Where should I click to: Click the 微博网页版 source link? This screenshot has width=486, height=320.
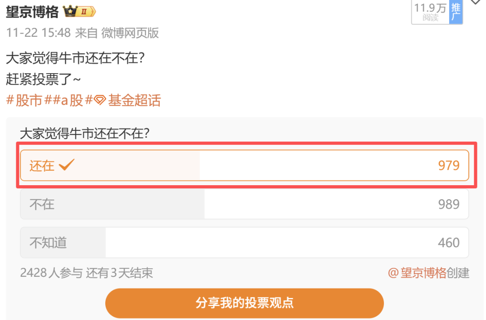point(130,33)
